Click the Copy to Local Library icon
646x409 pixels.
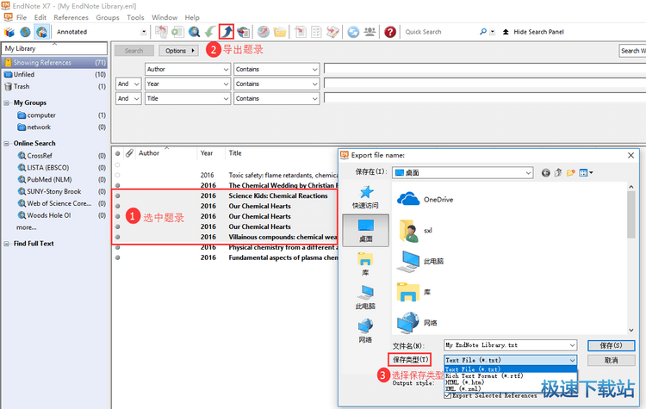click(161, 32)
